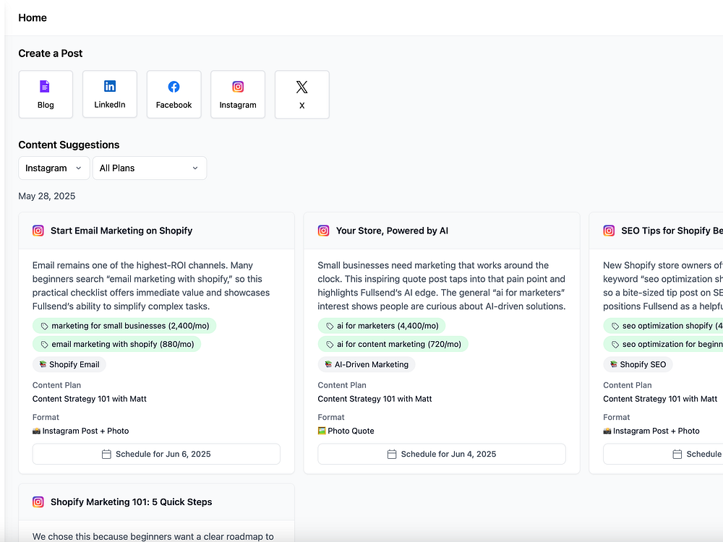Click Instagram icon beside Your Store, Powered by AI
Screen dimensions: 723x542
pyautogui.click(x=324, y=231)
